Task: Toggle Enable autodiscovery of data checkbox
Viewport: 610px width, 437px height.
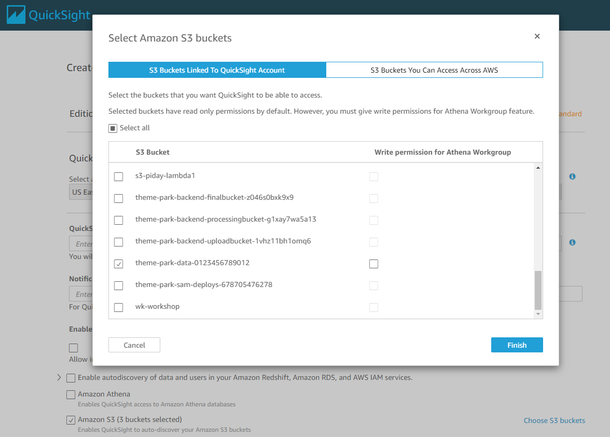Action: tap(71, 378)
